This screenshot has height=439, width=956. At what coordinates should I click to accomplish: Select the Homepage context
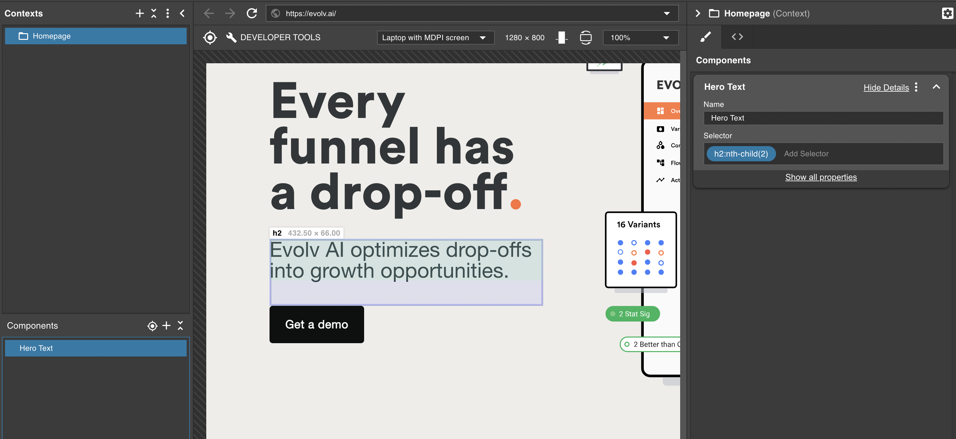pos(96,36)
